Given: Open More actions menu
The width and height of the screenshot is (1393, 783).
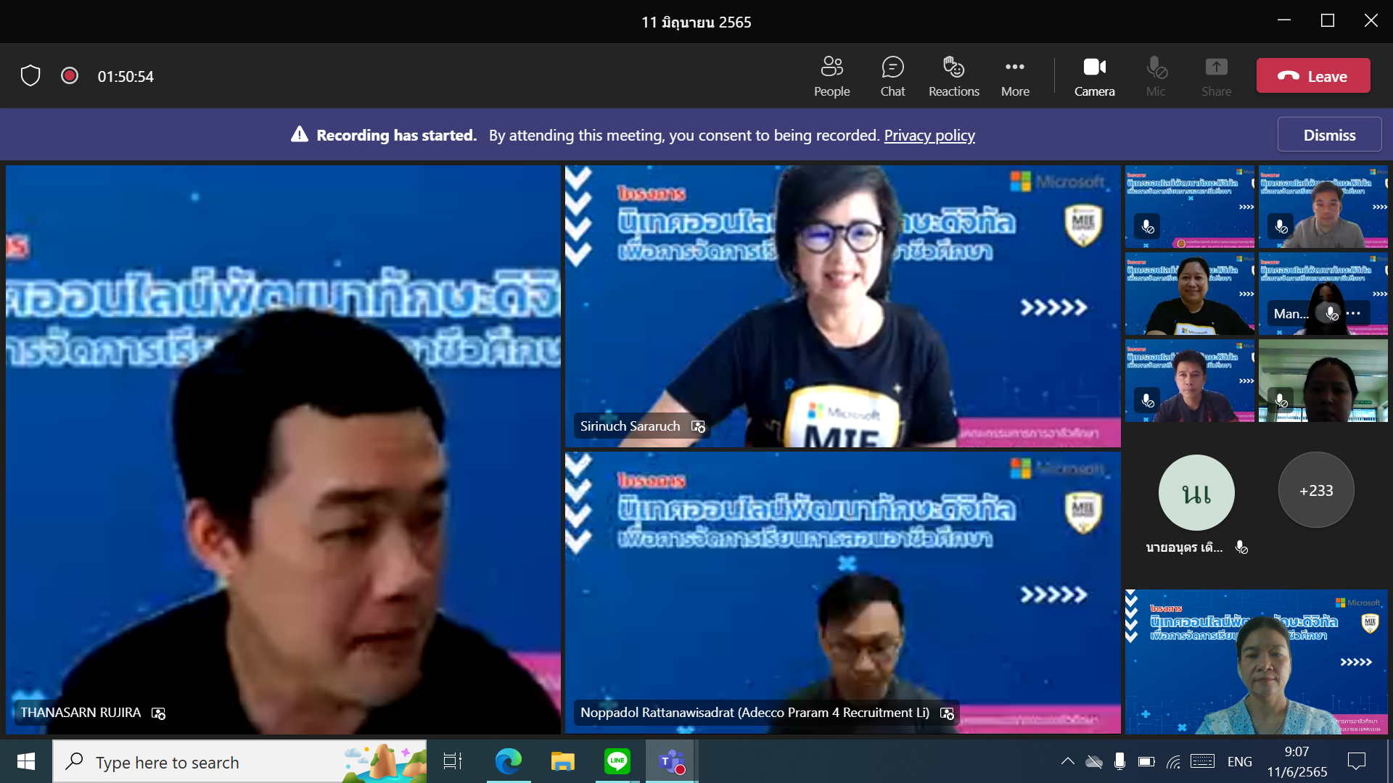Looking at the screenshot, I should [1015, 76].
